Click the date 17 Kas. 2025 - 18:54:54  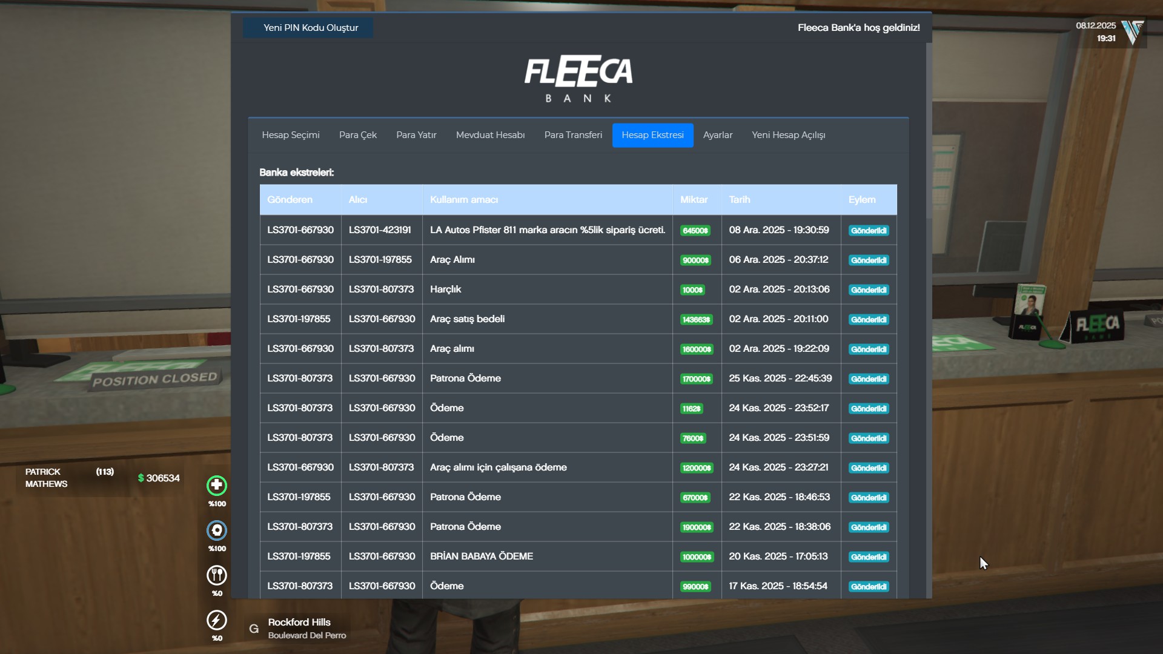[778, 586]
